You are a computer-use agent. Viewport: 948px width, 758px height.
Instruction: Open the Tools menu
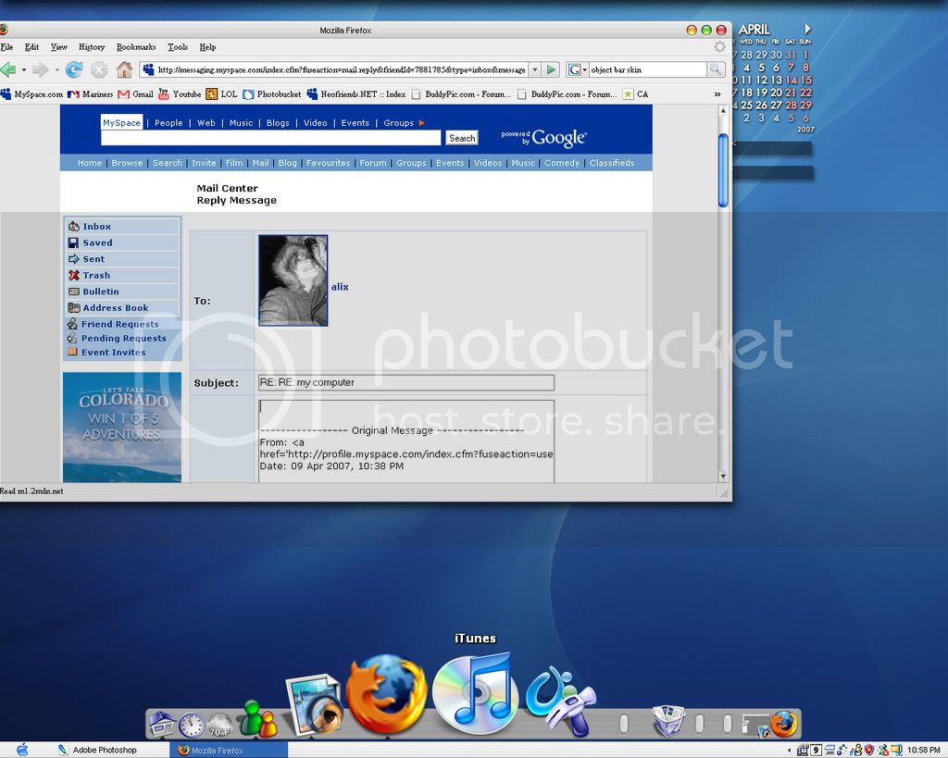tap(178, 47)
